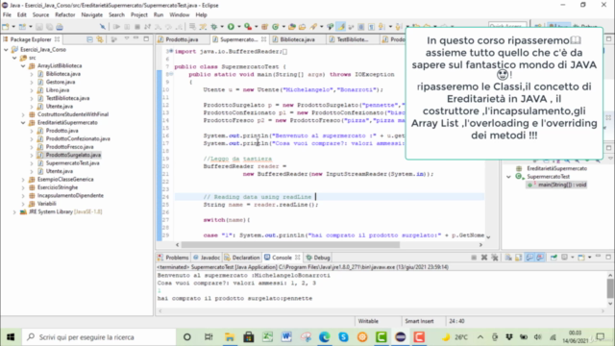
Task: Open Microsoft Edge from the taskbar
Action: pos(325,337)
